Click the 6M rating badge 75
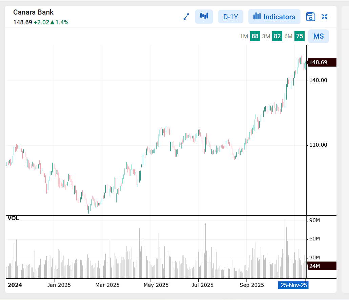 pos(300,36)
